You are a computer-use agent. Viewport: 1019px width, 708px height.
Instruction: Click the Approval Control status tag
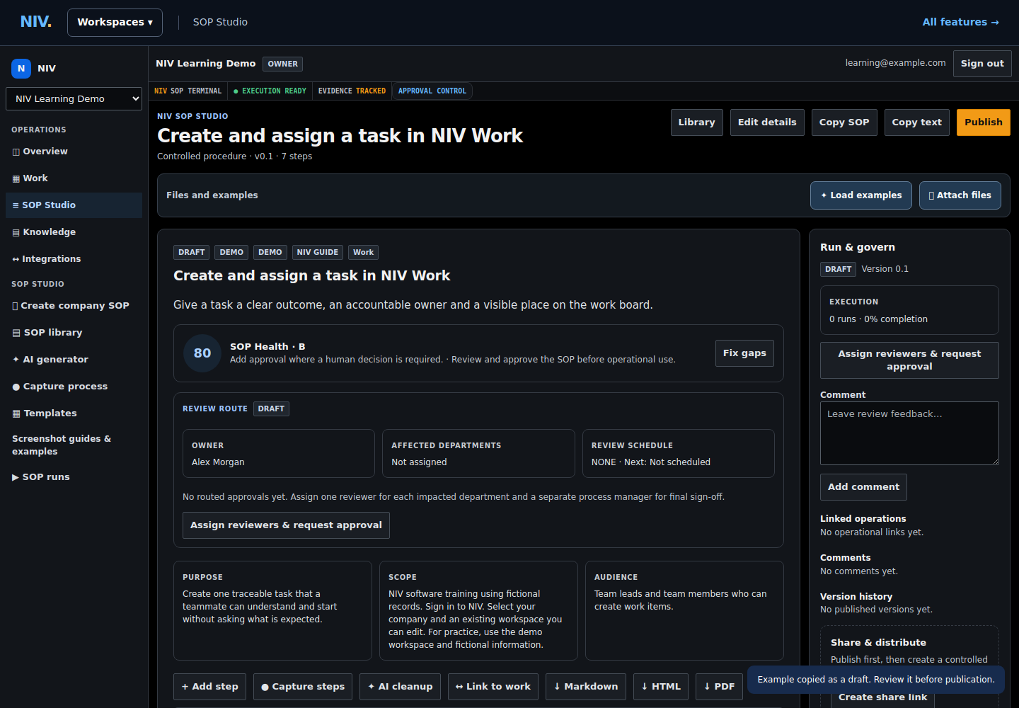pos(432,91)
